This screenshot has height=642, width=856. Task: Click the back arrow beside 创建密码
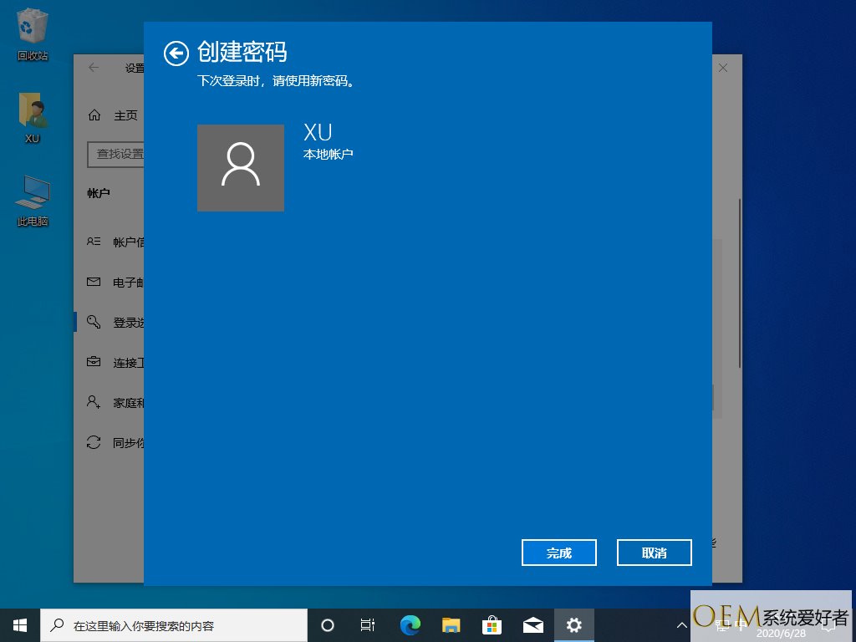coord(176,53)
